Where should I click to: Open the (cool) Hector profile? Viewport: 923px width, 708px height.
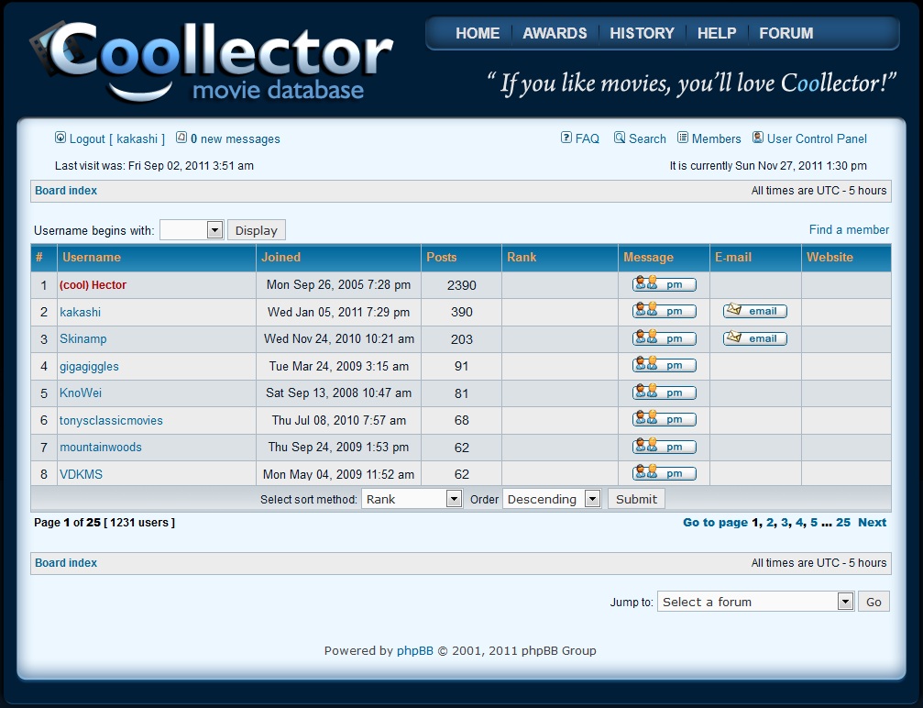click(93, 285)
